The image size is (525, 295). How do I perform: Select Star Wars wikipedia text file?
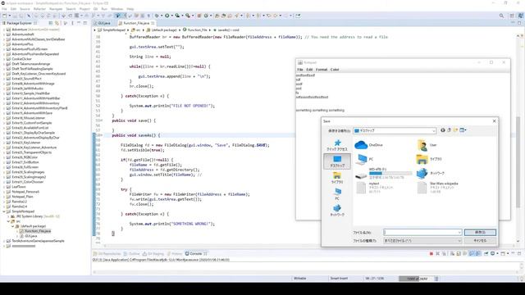pos(438,188)
